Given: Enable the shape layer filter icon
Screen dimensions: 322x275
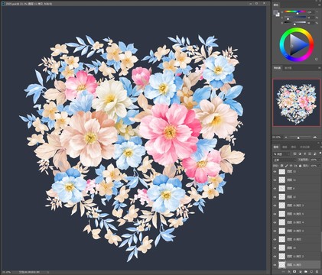Looking at the screenshot, I should [x=310, y=154].
